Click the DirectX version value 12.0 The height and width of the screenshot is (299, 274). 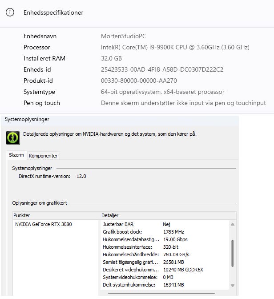coord(81,176)
